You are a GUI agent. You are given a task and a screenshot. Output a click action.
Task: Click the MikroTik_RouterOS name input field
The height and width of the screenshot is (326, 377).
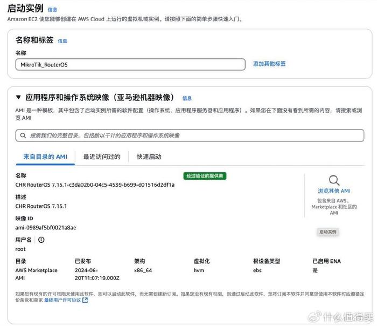click(x=130, y=65)
